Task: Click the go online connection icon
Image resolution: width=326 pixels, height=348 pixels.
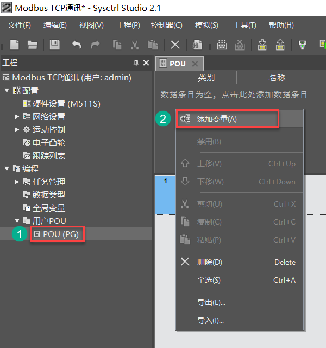Action: [302, 45]
